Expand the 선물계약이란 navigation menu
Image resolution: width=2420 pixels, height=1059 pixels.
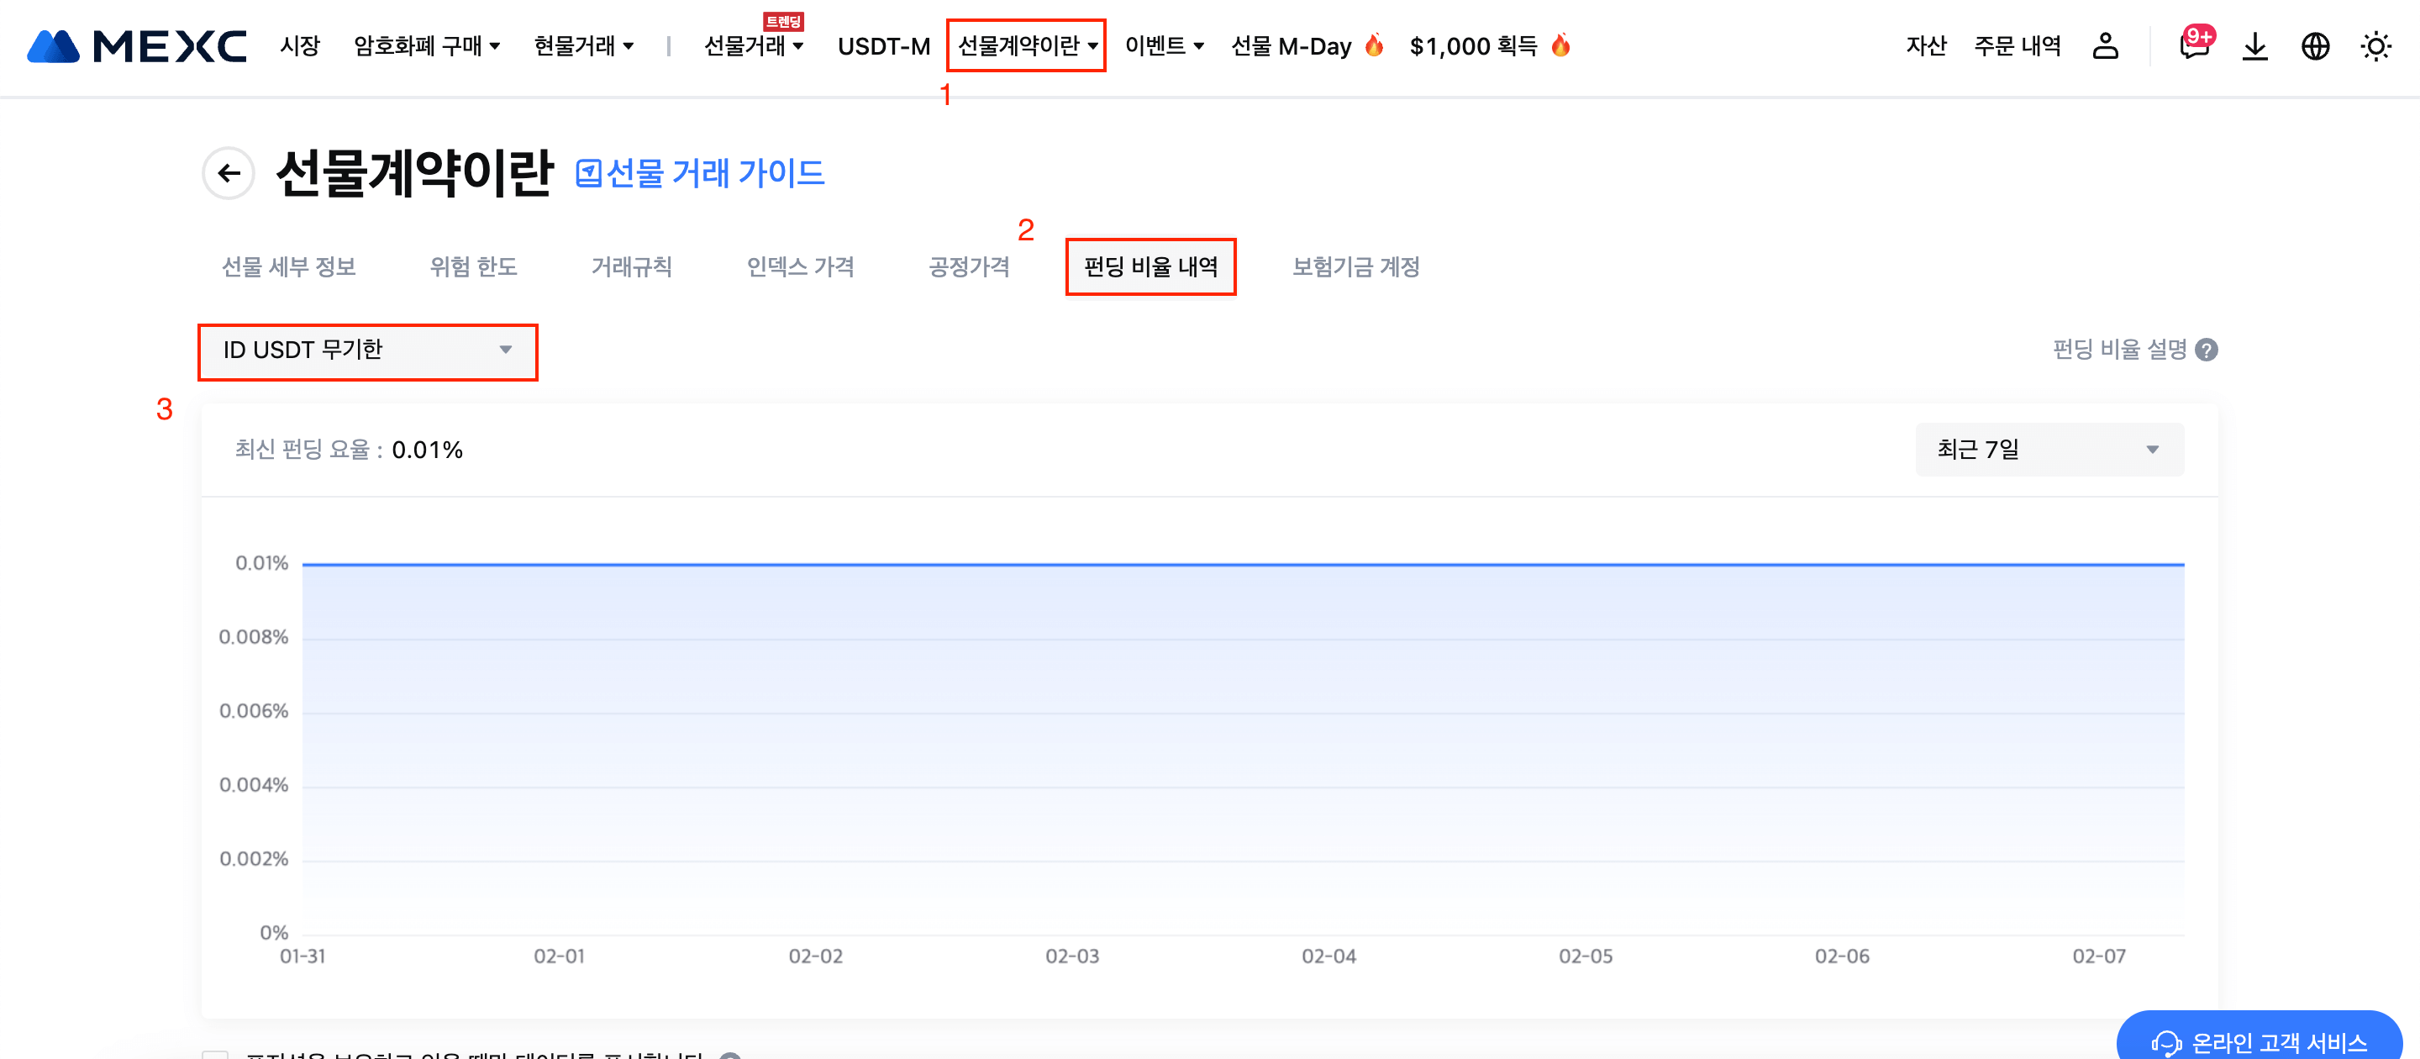[1026, 45]
